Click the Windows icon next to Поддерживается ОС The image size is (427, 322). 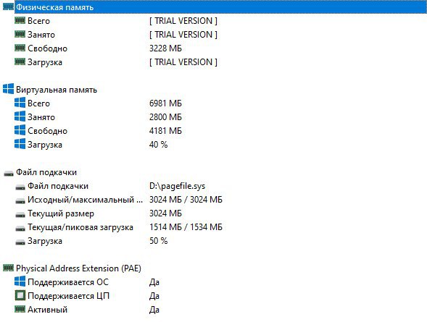(x=20, y=281)
